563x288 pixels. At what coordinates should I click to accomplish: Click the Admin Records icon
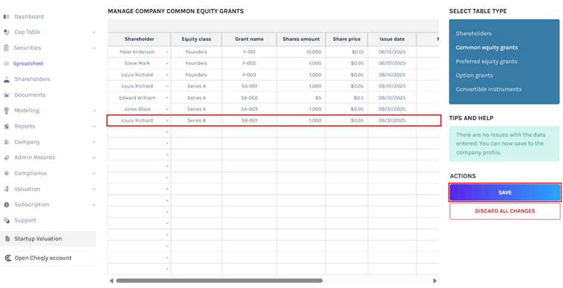tap(7, 158)
